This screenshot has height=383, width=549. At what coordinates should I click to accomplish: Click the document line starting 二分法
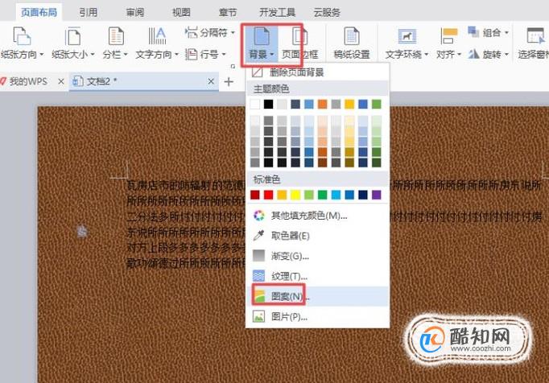point(186,217)
